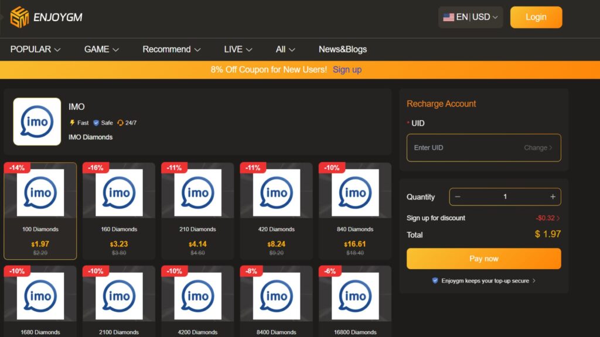Click the Pay now button
Viewport: 600px width, 337px height.
(483, 258)
